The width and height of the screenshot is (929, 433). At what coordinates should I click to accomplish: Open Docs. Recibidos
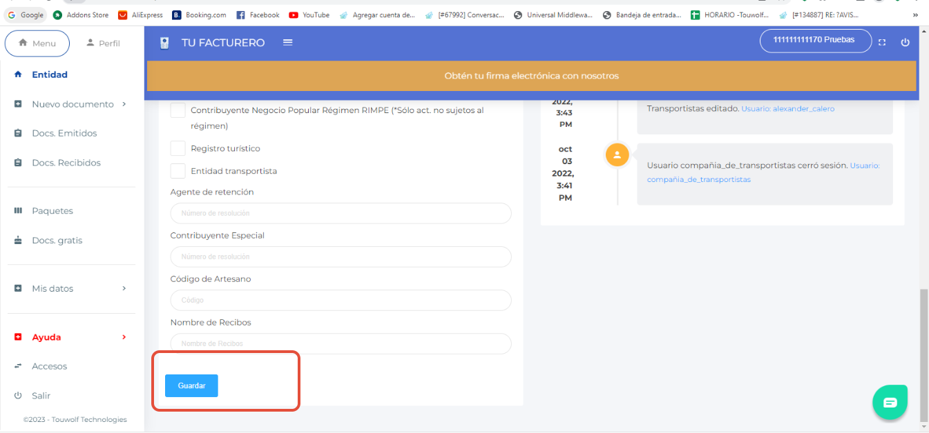tap(66, 163)
